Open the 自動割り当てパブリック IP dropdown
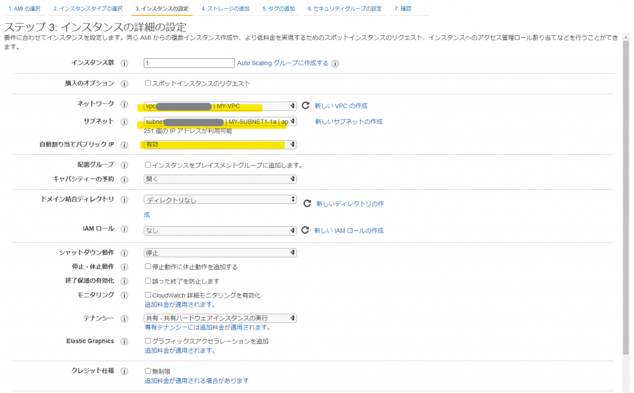This screenshot has width=634, height=393. click(220, 144)
